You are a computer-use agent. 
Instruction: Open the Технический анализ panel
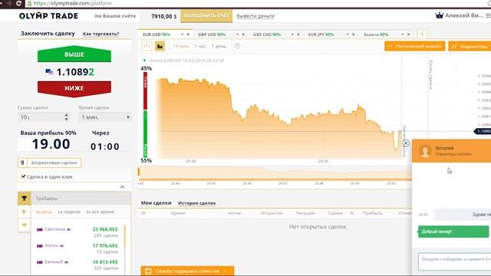coord(414,46)
